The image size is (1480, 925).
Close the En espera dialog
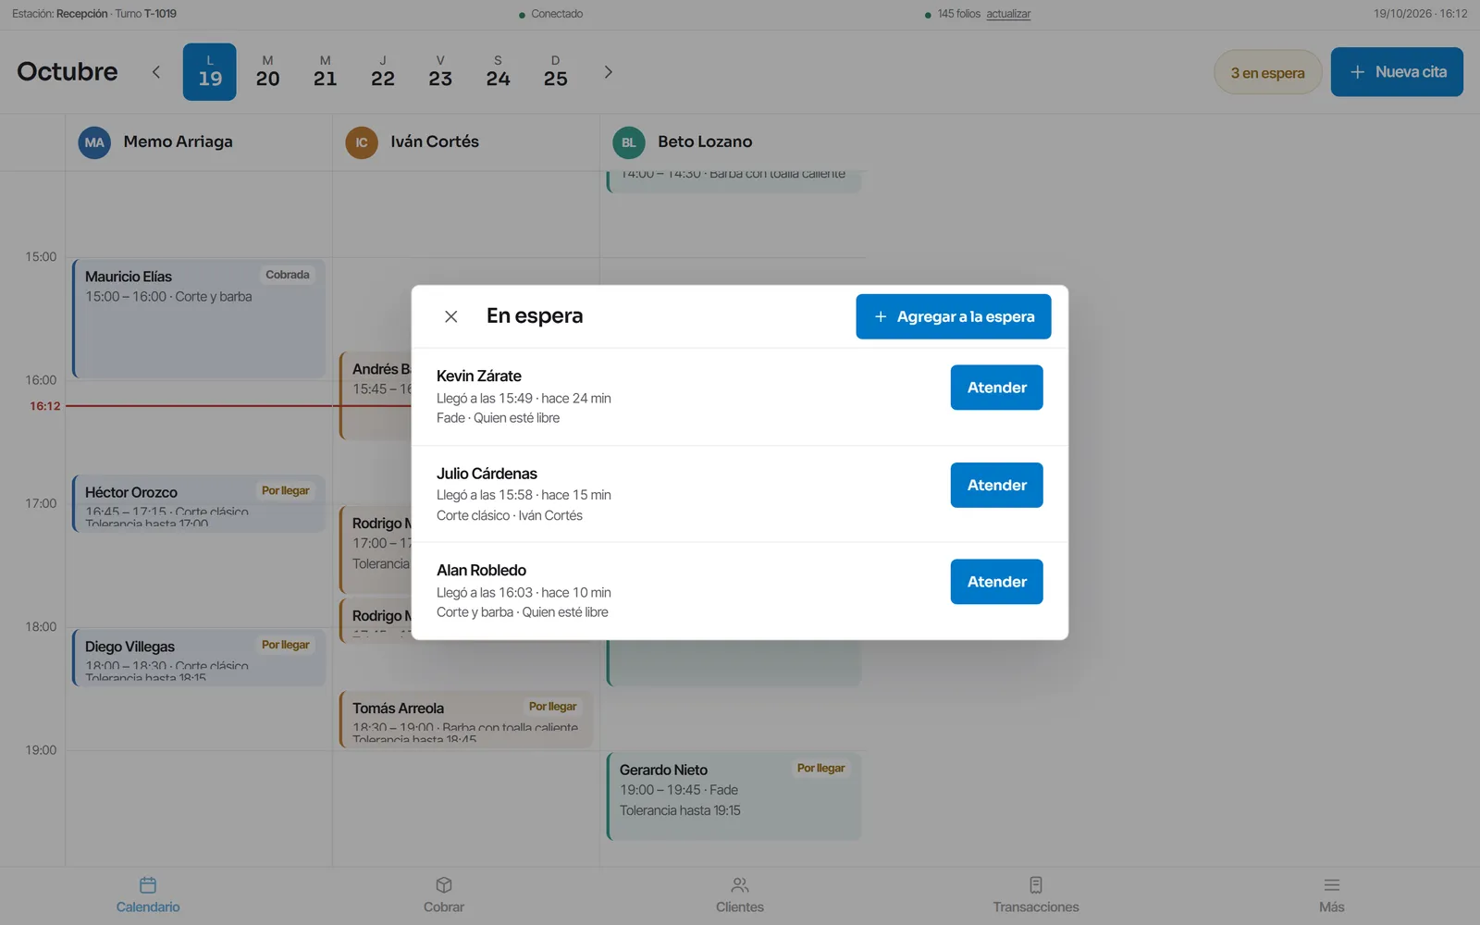tap(450, 316)
